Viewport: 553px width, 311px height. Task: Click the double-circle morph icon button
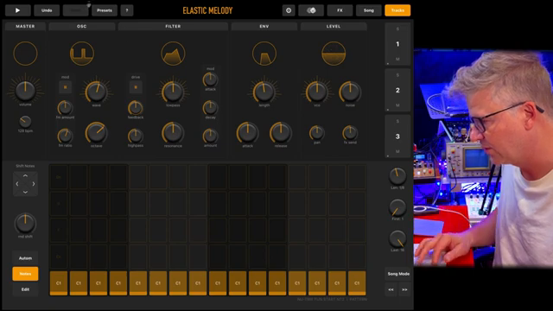(x=311, y=10)
